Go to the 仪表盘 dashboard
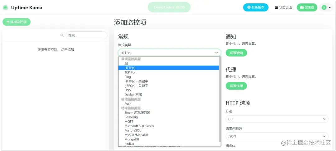Image resolution: width=336 pixels, height=151 pixels. [307, 7]
